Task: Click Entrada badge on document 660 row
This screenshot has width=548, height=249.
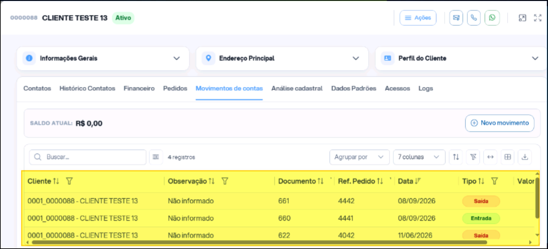Action: [481, 218]
